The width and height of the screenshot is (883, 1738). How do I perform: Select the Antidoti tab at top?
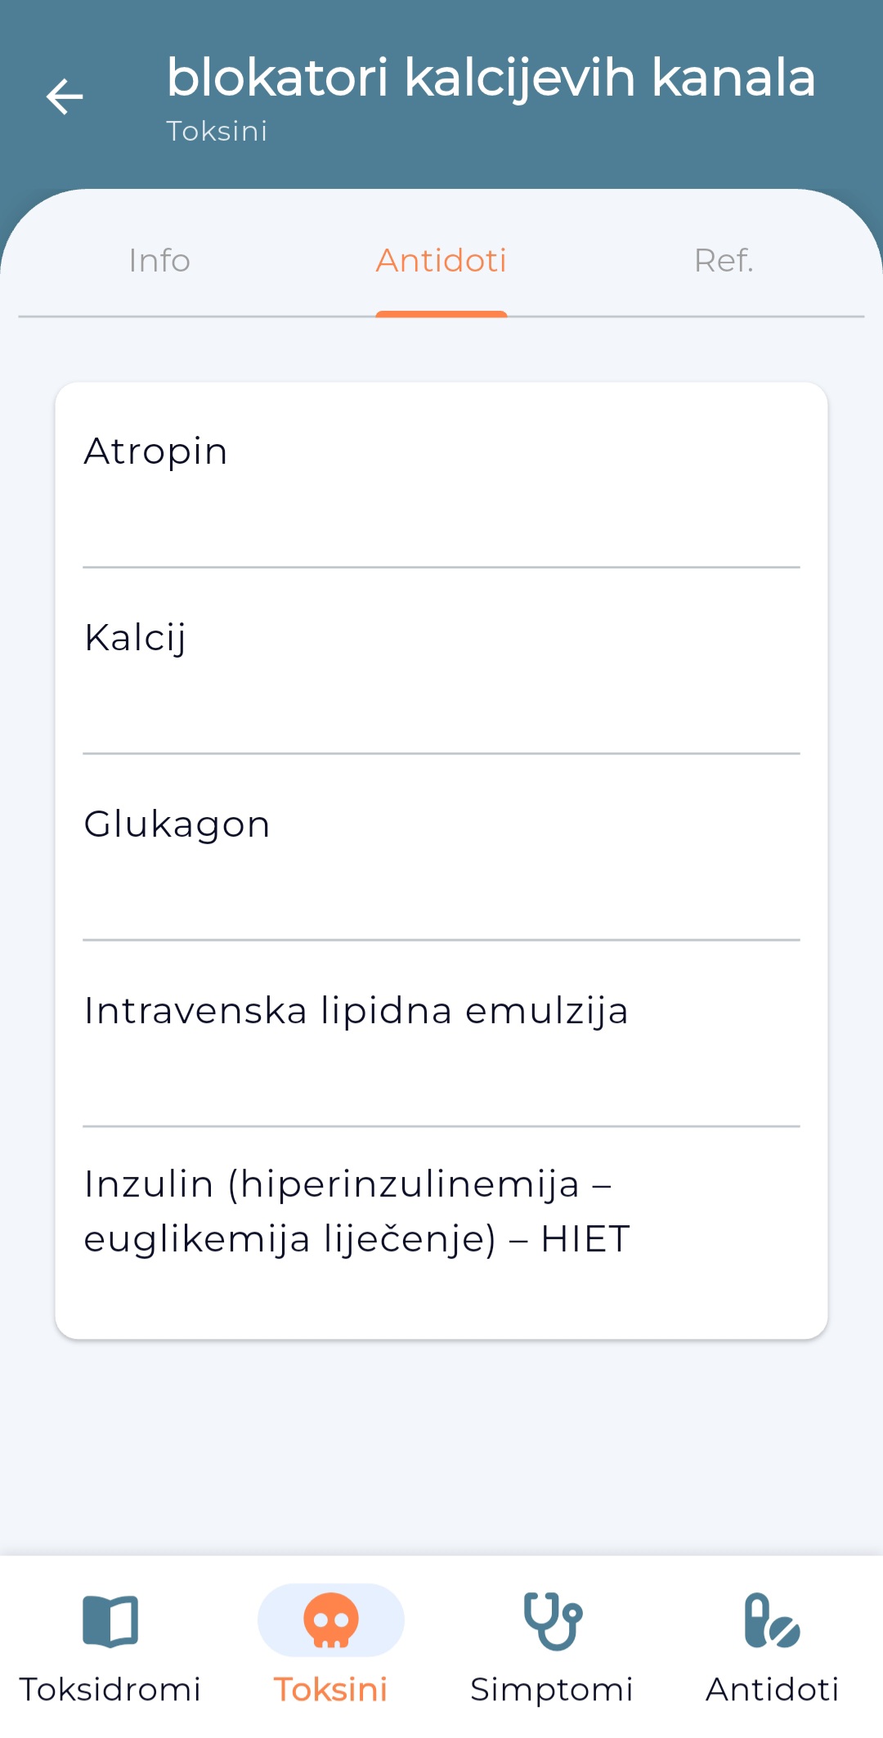[441, 260]
